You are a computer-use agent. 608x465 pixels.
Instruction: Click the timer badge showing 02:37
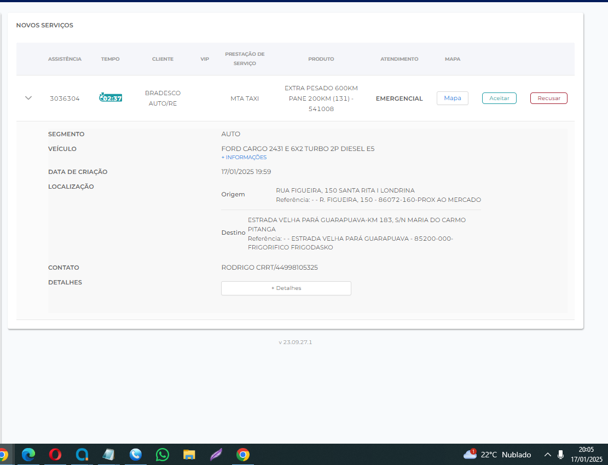tap(111, 98)
